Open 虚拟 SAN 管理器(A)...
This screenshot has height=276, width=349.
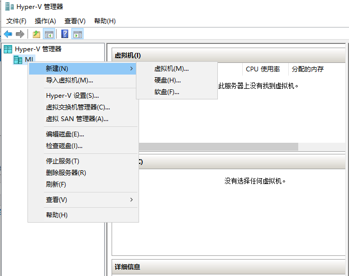[x=82, y=119]
